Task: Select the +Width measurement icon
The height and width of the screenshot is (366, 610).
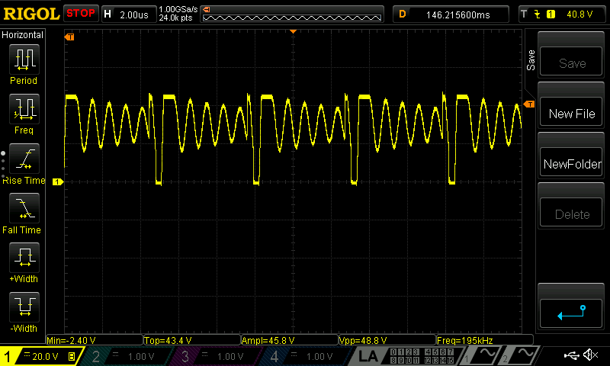Action: (24, 257)
